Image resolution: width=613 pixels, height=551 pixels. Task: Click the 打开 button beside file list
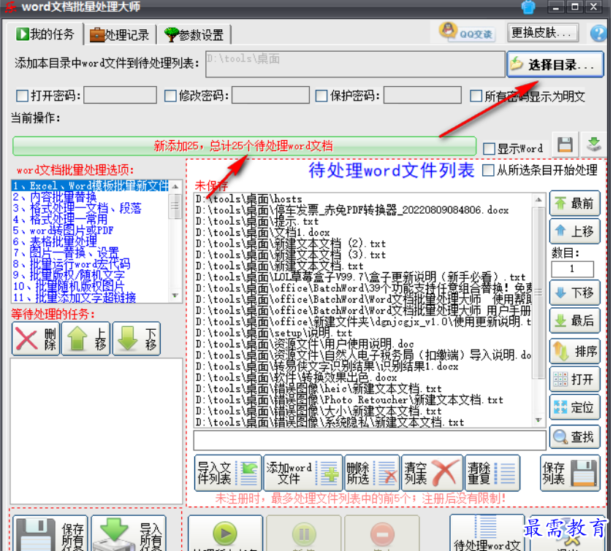tap(575, 379)
